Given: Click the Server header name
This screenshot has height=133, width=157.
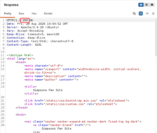Looking at the screenshot, I should [x=12, y=27].
